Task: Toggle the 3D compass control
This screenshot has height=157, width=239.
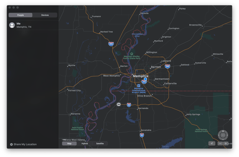Action: click(223, 135)
